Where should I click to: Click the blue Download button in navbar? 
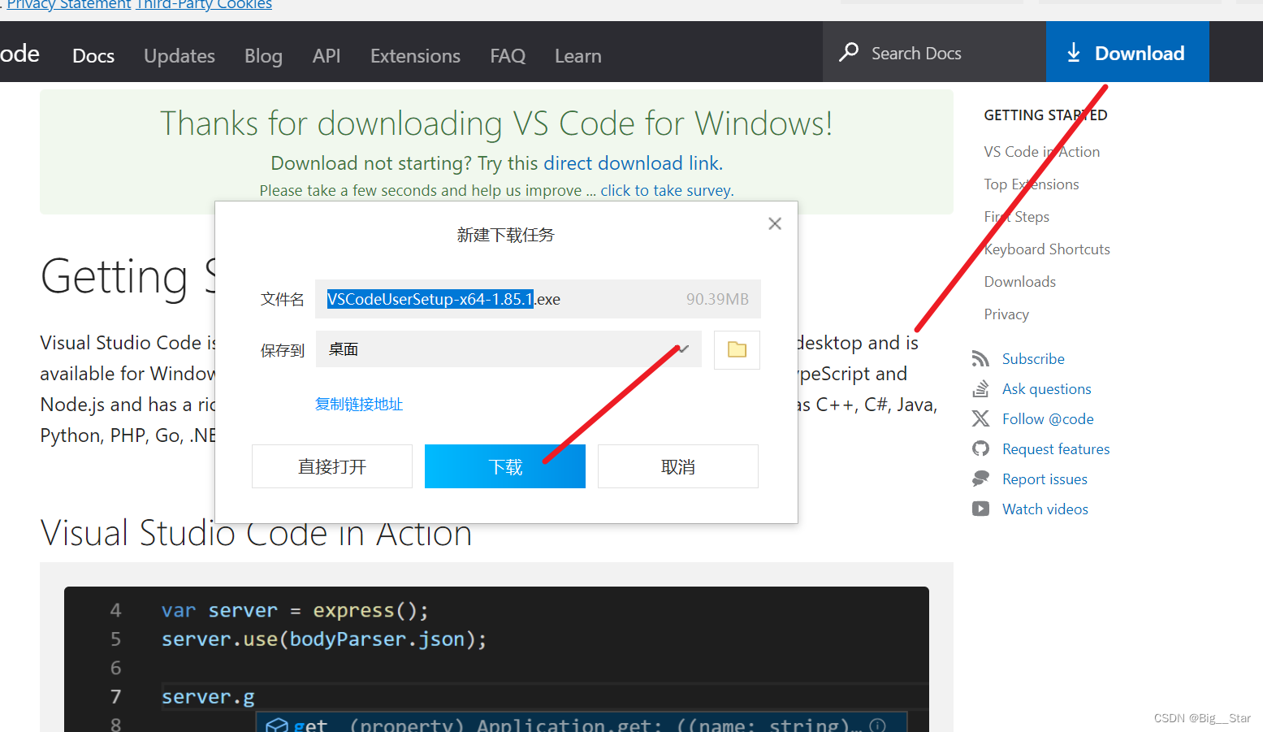(x=1127, y=53)
